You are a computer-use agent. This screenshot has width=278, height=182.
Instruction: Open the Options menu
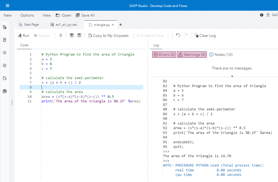click(x=27, y=15)
